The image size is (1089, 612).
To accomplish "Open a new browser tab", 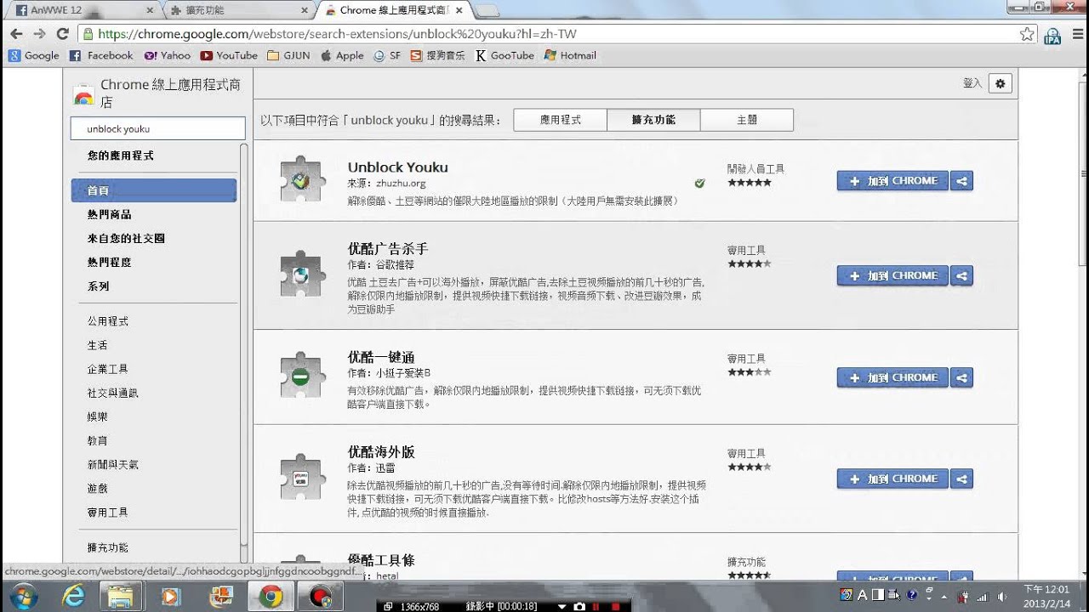I will coord(487,11).
